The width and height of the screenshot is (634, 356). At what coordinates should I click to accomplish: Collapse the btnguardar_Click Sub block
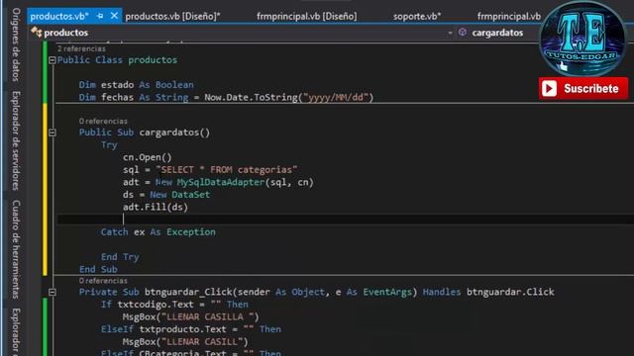pos(53,292)
